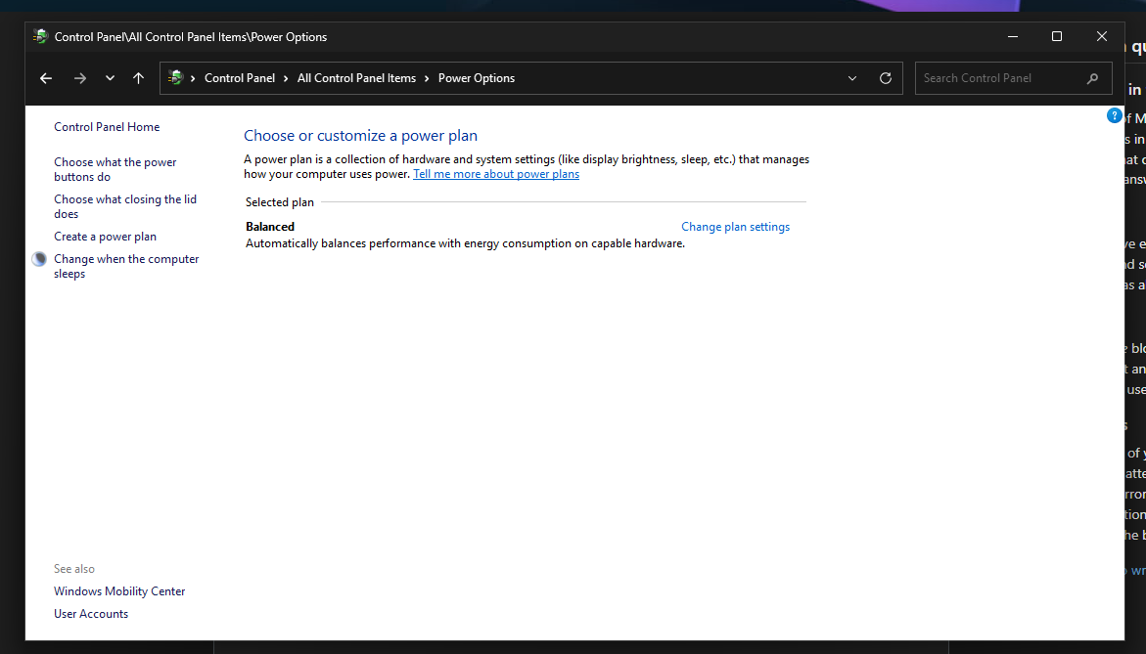Open Control Panel Home
Image resolution: width=1146 pixels, height=654 pixels.
pos(107,127)
